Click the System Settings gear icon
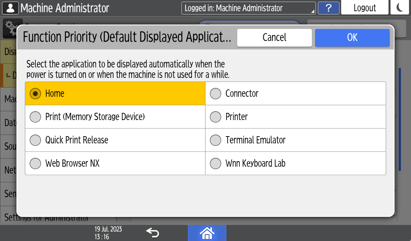411x241 pixels. (x=9, y=25)
